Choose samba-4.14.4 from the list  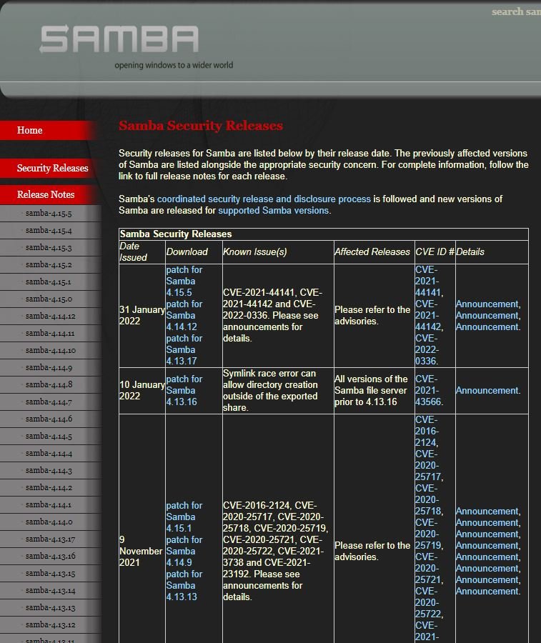pos(49,454)
